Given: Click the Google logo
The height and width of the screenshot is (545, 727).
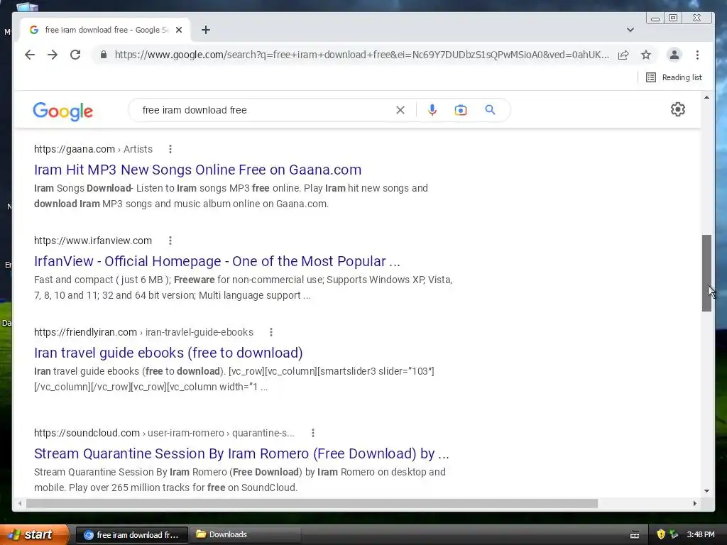Looking at the screenshot, I should coord(62,111).
